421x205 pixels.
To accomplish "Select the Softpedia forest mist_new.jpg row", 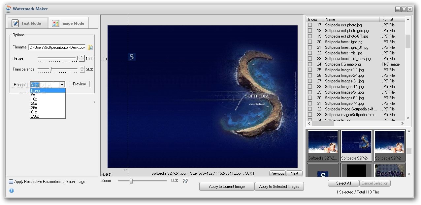I will click(x=356, y=59).
